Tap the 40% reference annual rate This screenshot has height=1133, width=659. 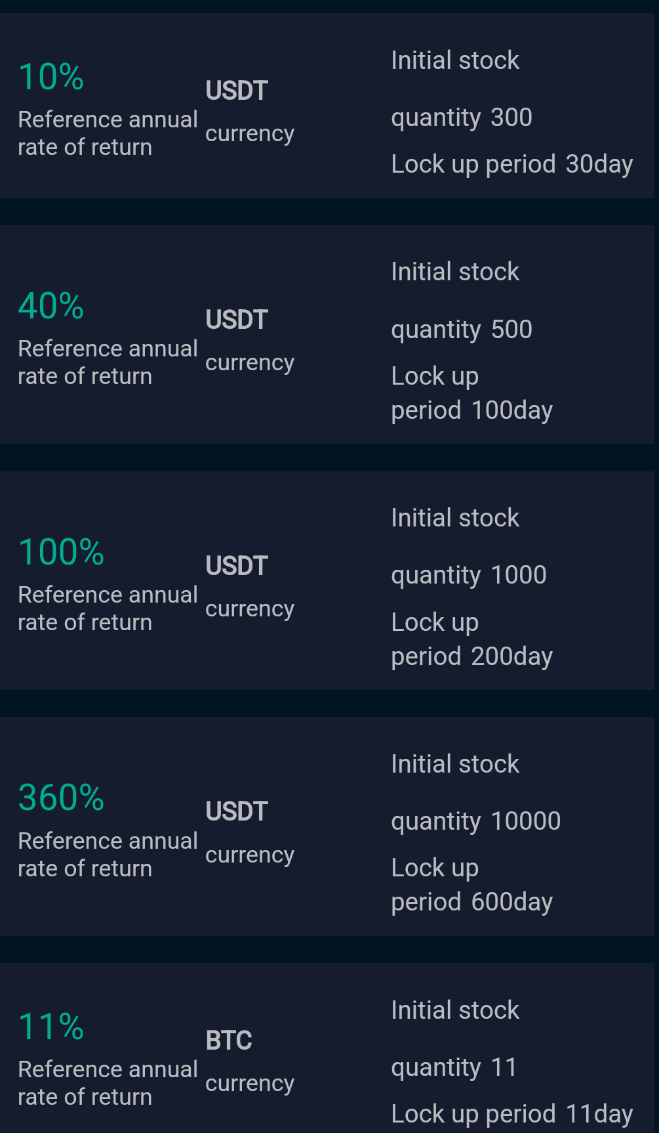pyautogui.click(x=51, y=307)
